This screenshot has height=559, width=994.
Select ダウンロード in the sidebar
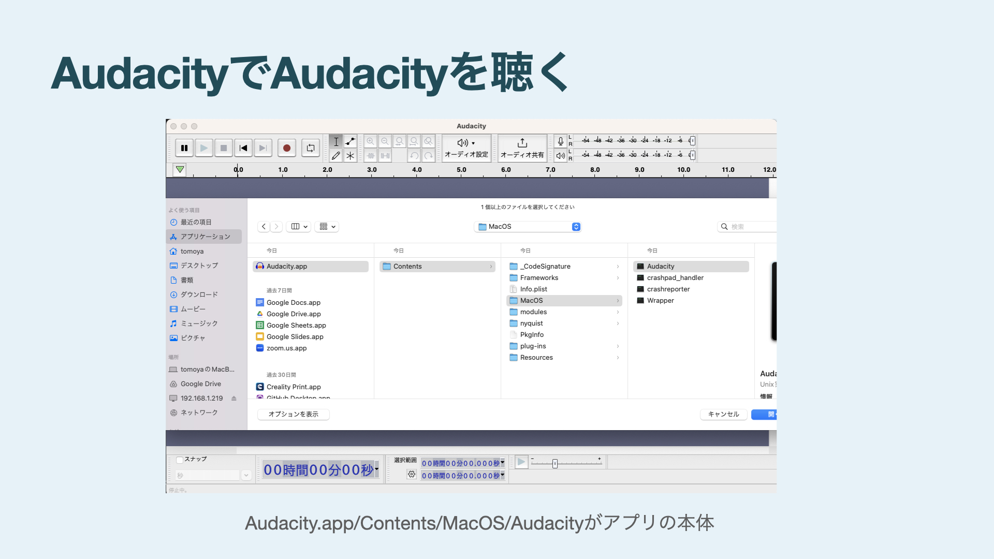199,295
